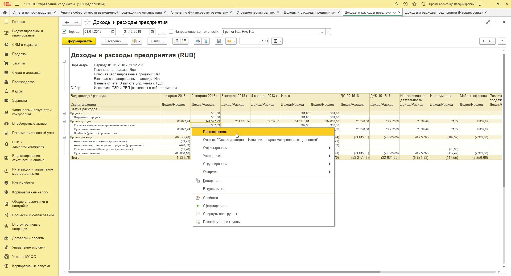511x276 pixels.
Task: Uncheck the Период checkbox
Action: [64, 31]
